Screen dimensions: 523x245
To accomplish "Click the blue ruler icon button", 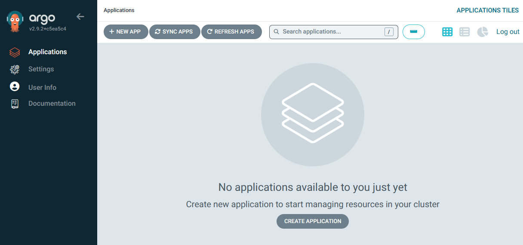I will tap(414, 32).
